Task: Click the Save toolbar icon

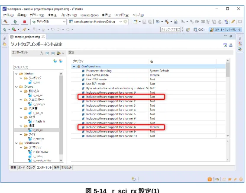Action: click(144, 22)
